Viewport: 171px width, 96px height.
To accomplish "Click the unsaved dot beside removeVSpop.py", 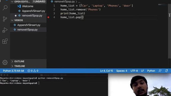I will pos(15,16).
